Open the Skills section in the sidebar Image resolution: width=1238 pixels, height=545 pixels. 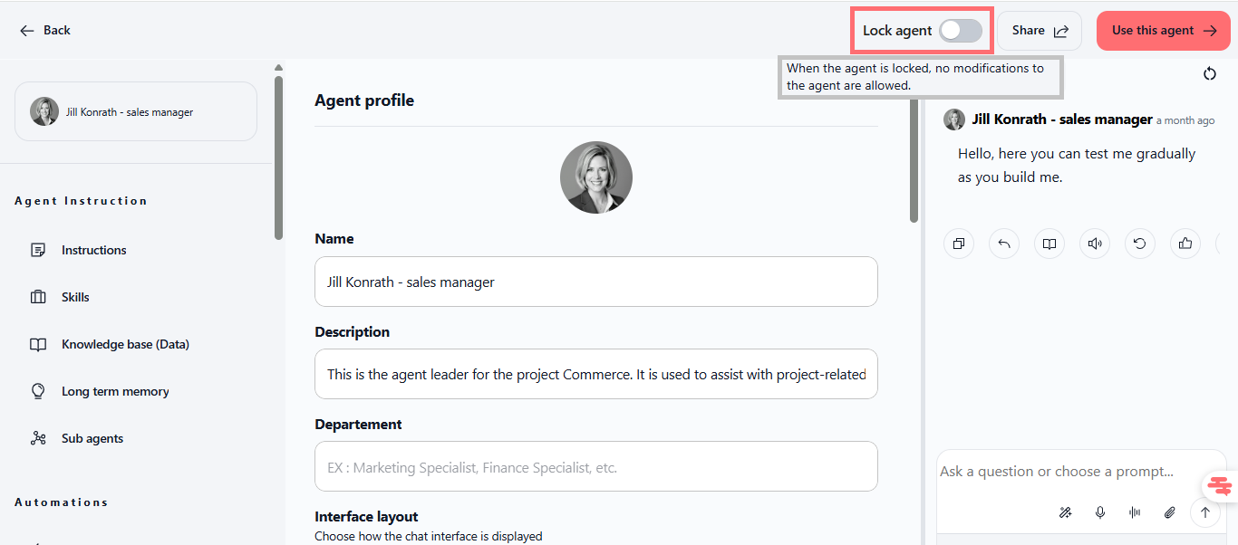pos(75,297)
